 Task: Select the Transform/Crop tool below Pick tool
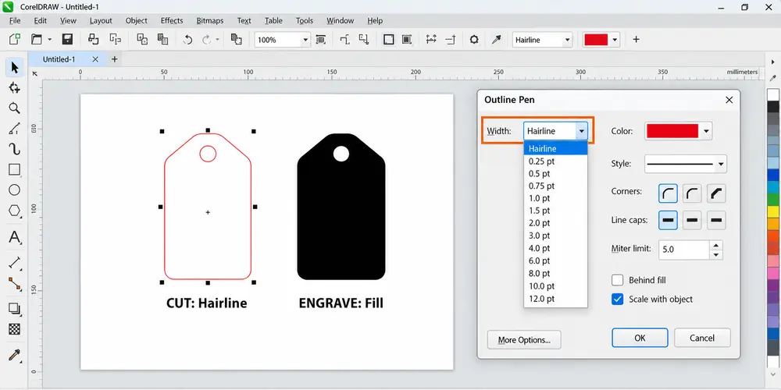click(14, 88)
